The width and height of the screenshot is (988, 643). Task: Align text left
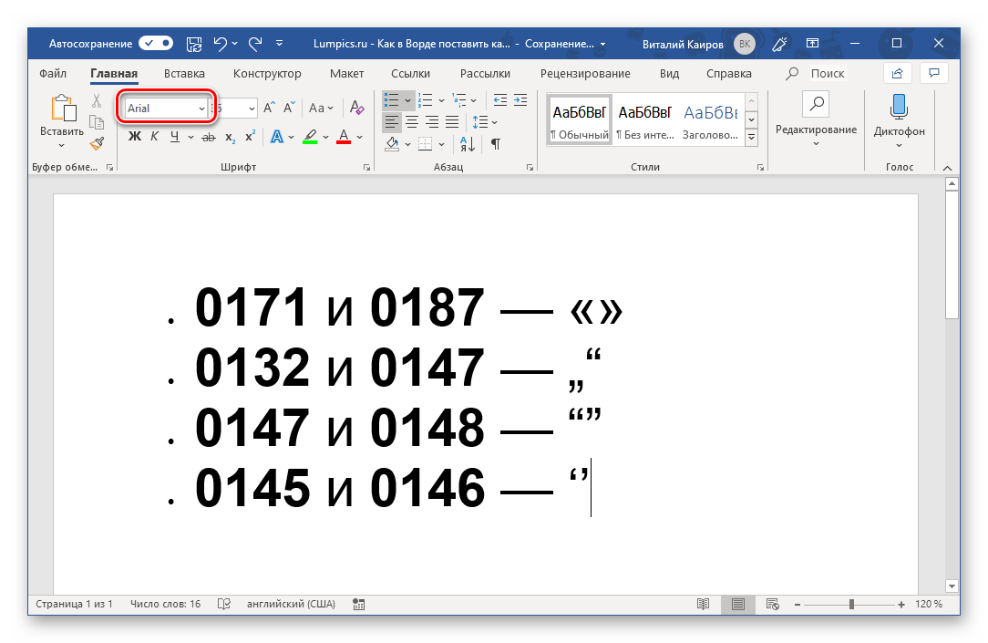tap(392, 121)
